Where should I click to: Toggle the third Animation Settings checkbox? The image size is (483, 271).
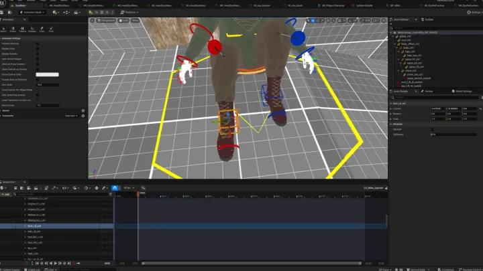click(38, 54)
